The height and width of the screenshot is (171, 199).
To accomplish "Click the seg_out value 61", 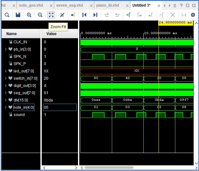I will pyautogui.click(x=46, y=93).
